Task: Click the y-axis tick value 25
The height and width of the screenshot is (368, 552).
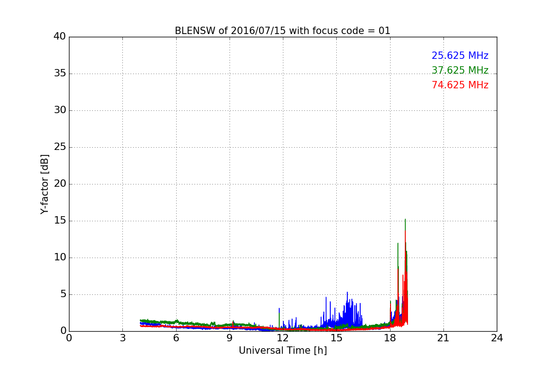Action: (60, 147)
